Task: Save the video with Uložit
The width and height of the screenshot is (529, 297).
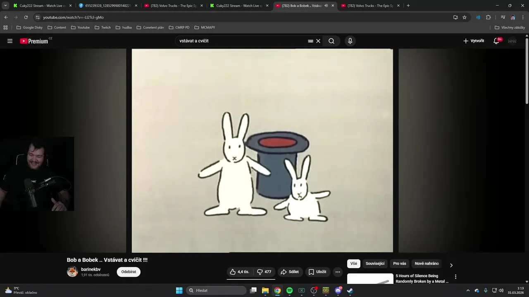Action: 317,272
